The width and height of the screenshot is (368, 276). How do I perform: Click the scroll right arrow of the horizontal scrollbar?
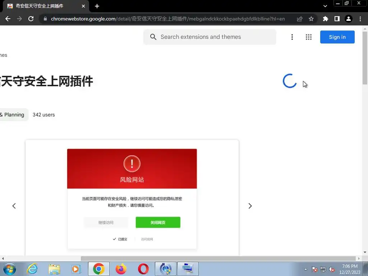pos(359,258)
